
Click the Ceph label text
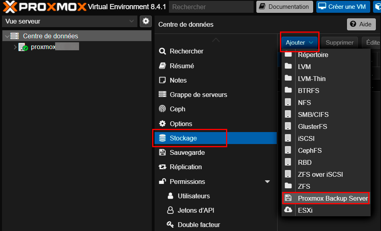[177, 109]
